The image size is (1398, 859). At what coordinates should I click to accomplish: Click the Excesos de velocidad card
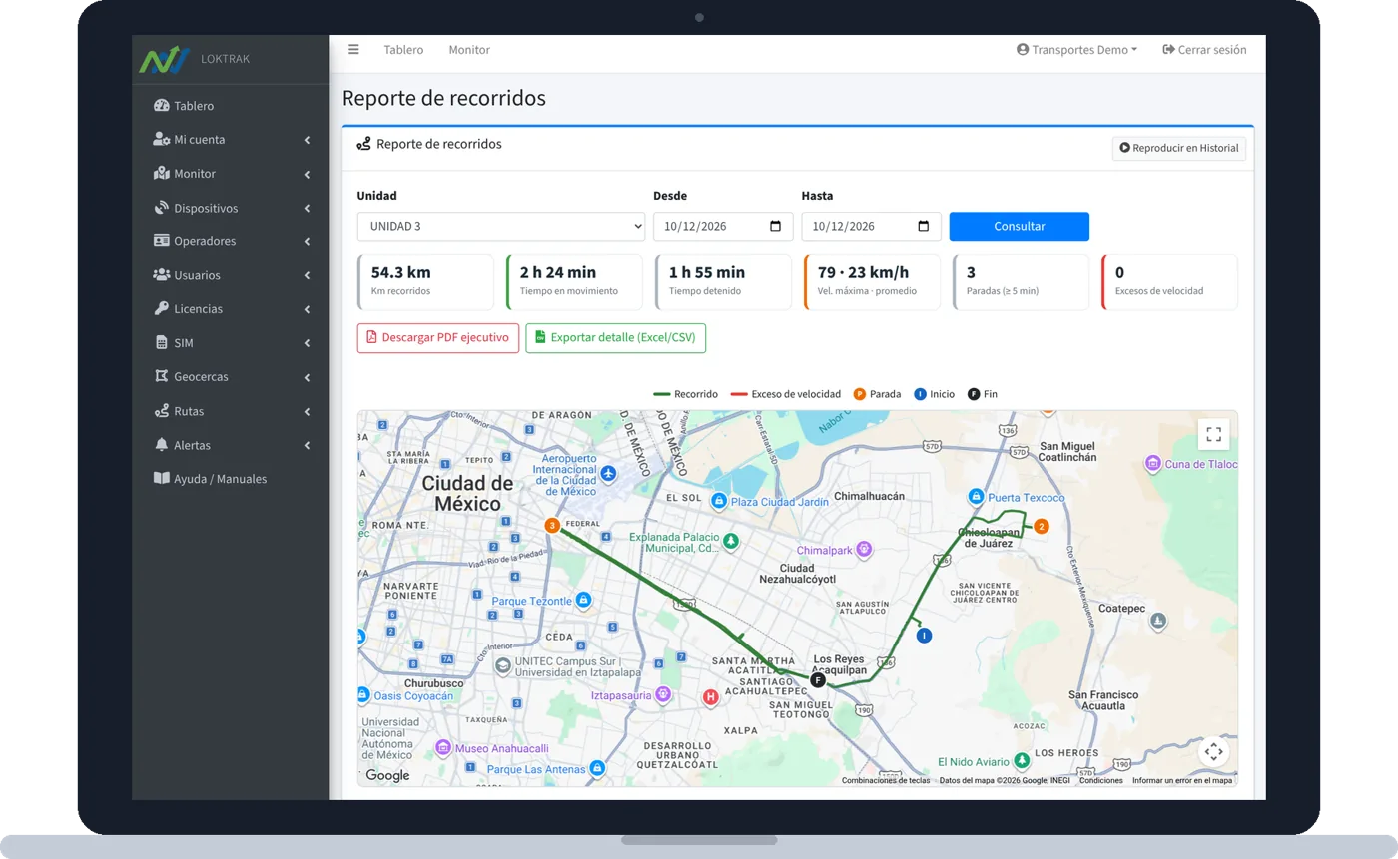[x=1169, y=282]
